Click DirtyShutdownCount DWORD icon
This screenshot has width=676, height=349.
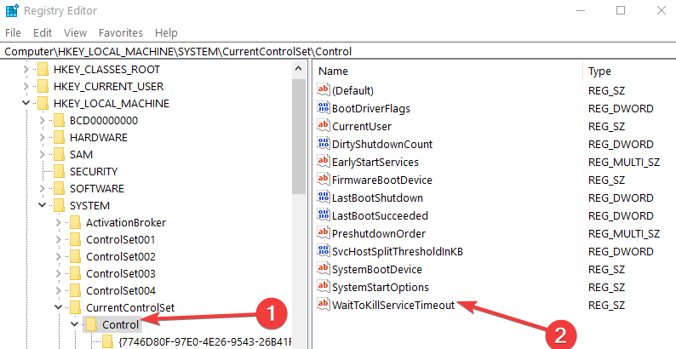[324, 144]
